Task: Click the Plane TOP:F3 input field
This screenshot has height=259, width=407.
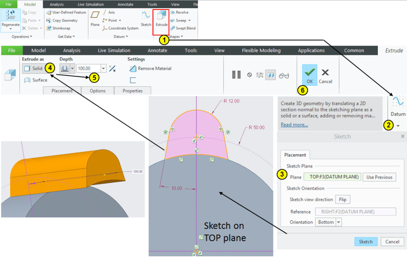Action: click(x=332, y=177)
